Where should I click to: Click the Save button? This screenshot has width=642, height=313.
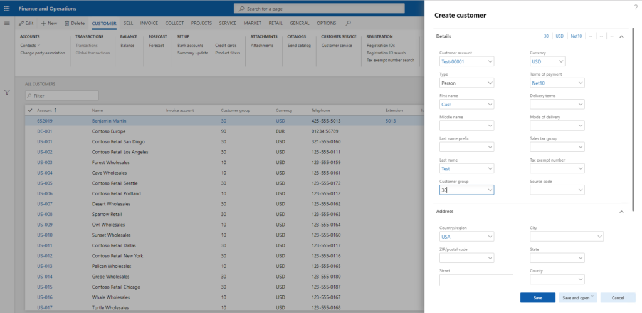tap(537, 298)
